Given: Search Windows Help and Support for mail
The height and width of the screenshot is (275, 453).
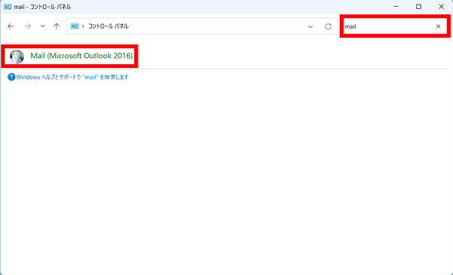Looking at the screenshot, I should pyautogui.click(x=72, y=77).
